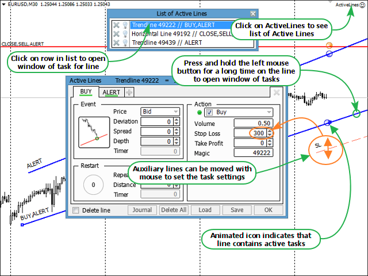Image resolution: width=368 pixels, height=276 pixels.
Task: Adjust Stop Loss stepper arrows
Action: click(x=270, y=133)
